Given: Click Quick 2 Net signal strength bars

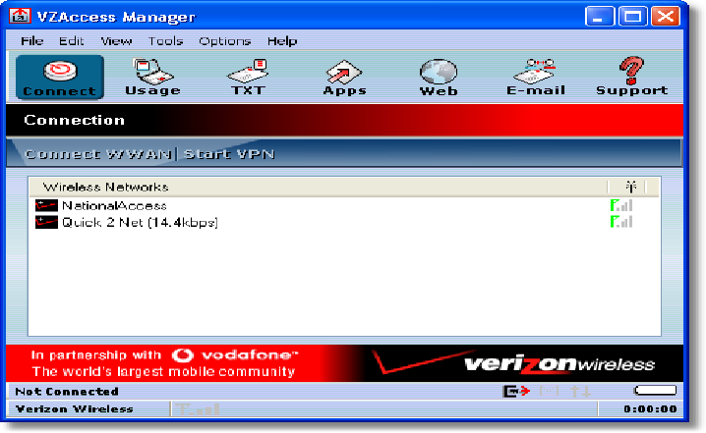Looking at the screenshot, I should click(621, 222).
